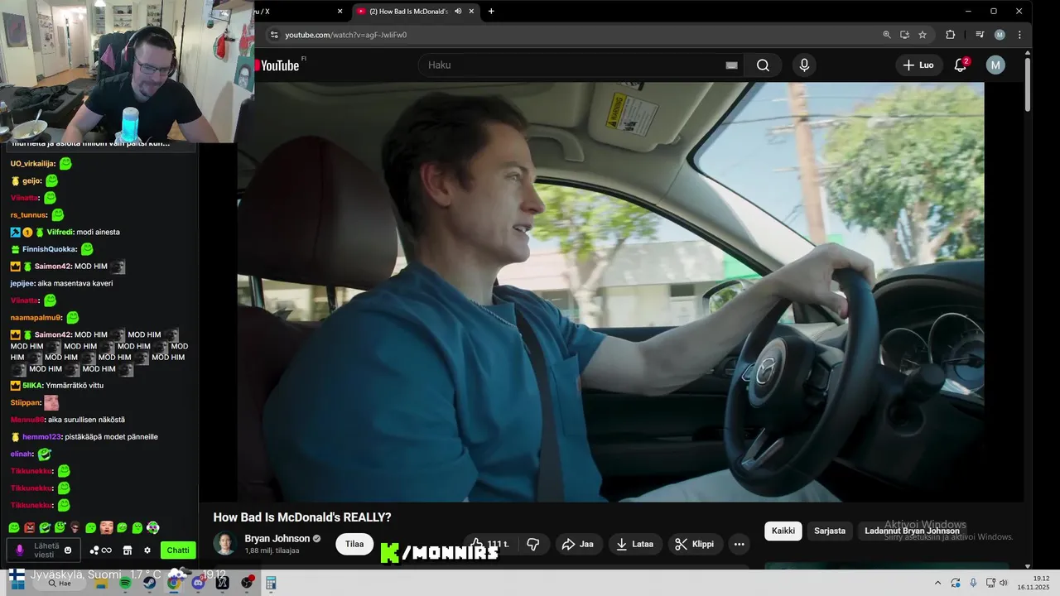Select the Kaikki filter chip
This screenshot has height=596, width=1060.
[783, 531]
